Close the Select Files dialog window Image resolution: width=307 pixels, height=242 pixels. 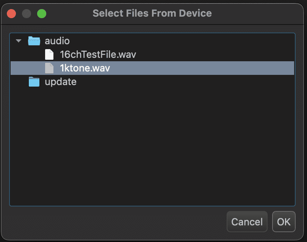click(11, 14)
